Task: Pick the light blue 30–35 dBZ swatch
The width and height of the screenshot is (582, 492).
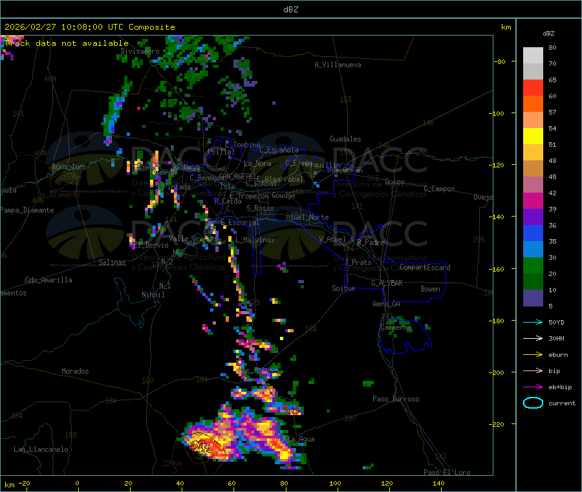Action: pos(533,250)
